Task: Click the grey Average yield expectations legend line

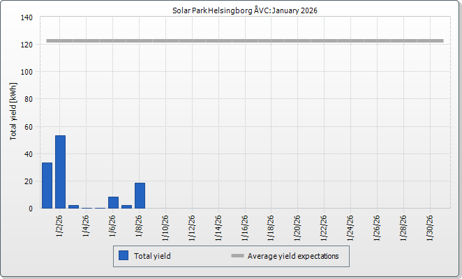Action: (237, 256)
